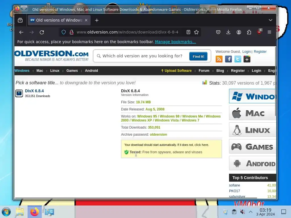The image size is (291, 218).
Task: Click the archive password 'oldversion' text
Action: (158, 134)
